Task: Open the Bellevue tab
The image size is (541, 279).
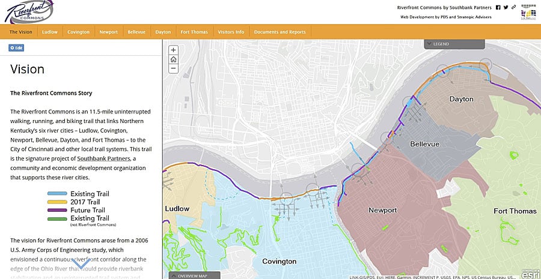Action: click(136, 32)
